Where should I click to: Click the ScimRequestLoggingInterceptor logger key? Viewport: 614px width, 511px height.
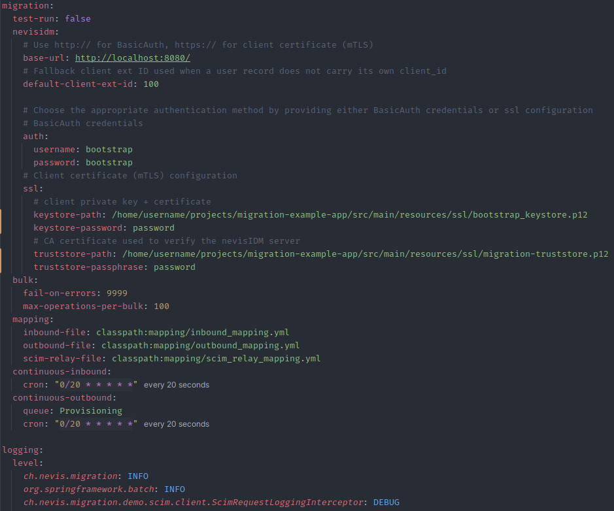(x=194, y=503)
